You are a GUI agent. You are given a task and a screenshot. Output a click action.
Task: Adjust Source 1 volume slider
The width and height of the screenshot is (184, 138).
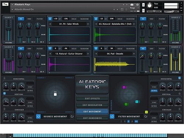coord(8,29)
